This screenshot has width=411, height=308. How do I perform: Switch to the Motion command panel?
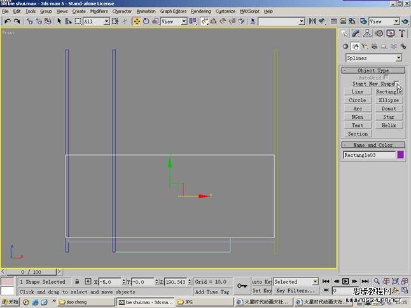379,34
